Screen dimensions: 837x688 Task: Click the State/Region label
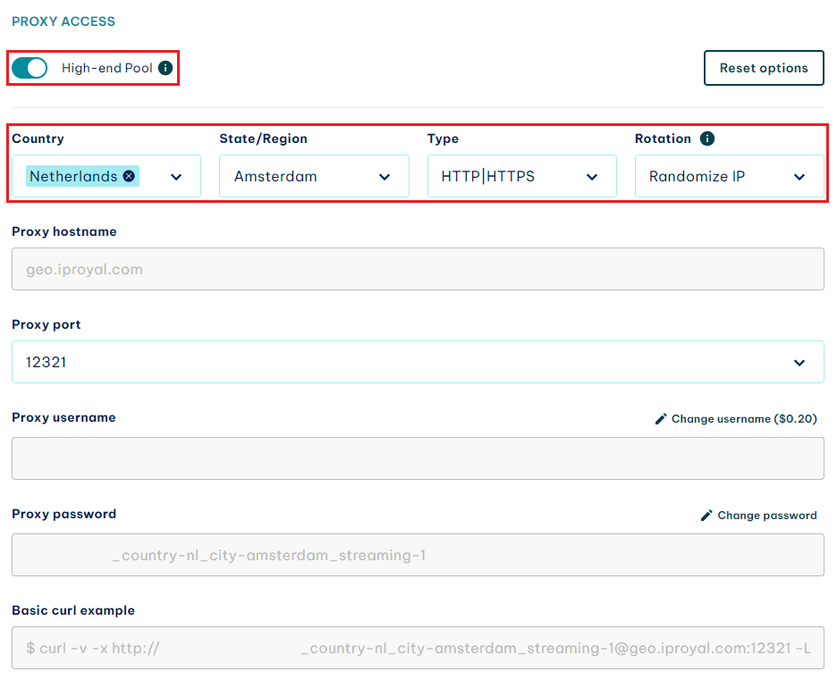[263, 138]
